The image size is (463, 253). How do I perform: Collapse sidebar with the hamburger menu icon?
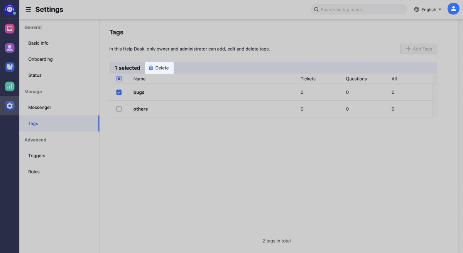tap(28, 9)
